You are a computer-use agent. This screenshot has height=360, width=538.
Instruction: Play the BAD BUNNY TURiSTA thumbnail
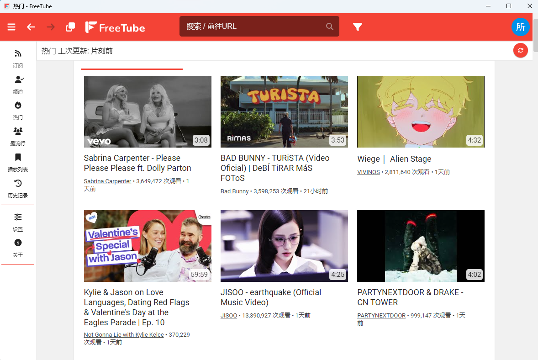(x=284, y=111)
